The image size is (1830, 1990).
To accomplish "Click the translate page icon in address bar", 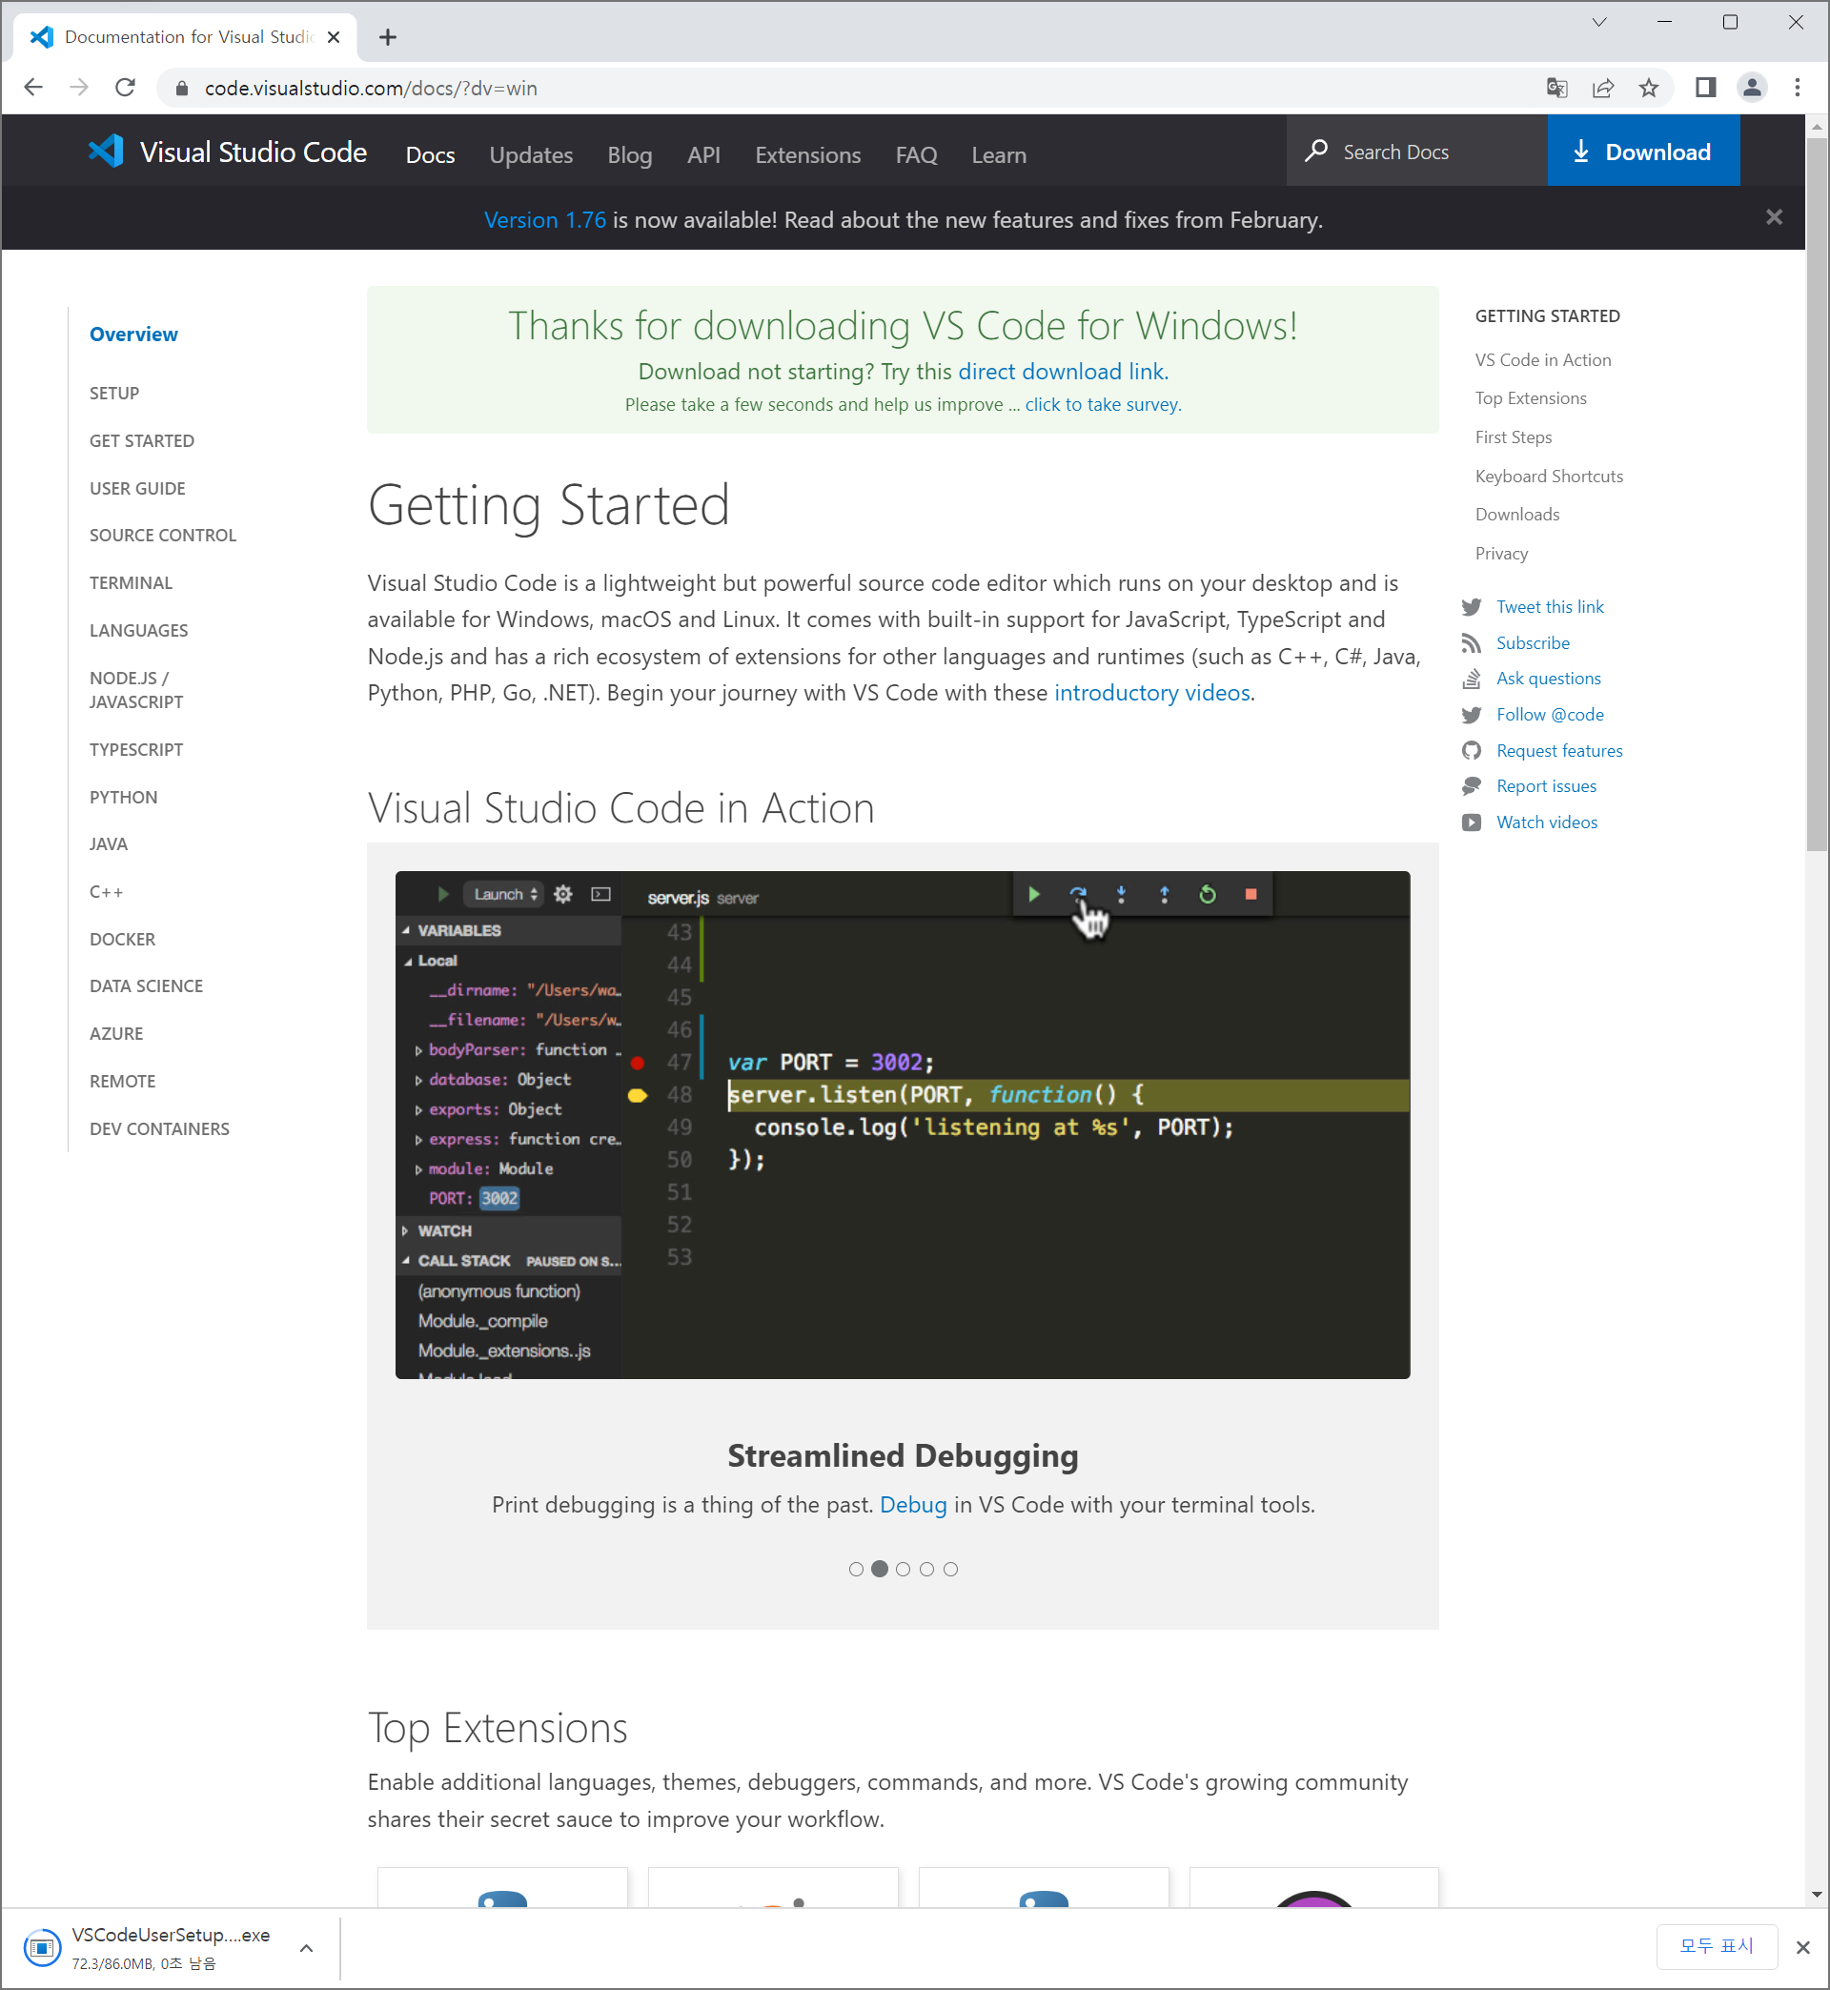I will pyautogui.click(x=1555, y=88).
